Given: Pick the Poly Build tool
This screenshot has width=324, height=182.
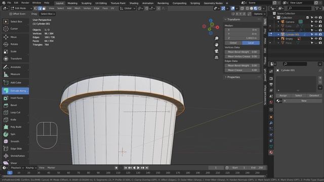Looking at the screenshot, I should coord(15,127).
